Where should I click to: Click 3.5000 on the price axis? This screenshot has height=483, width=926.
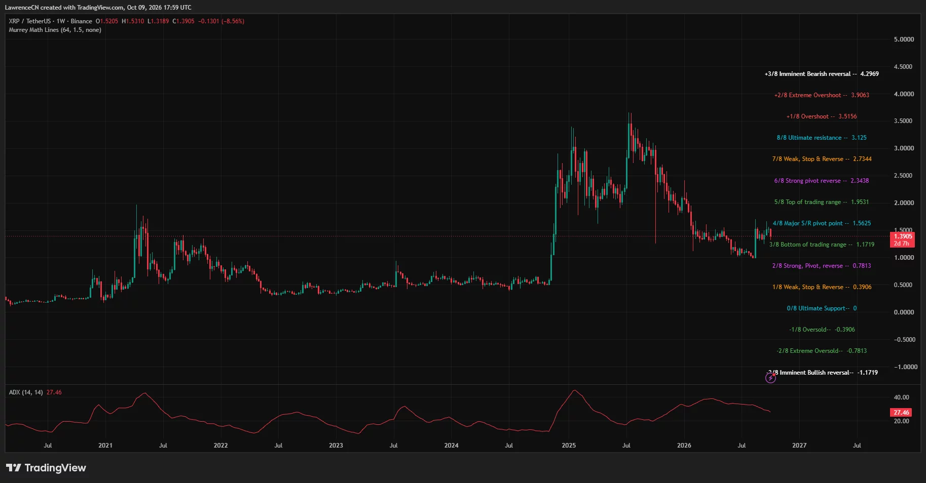(903, 121)
